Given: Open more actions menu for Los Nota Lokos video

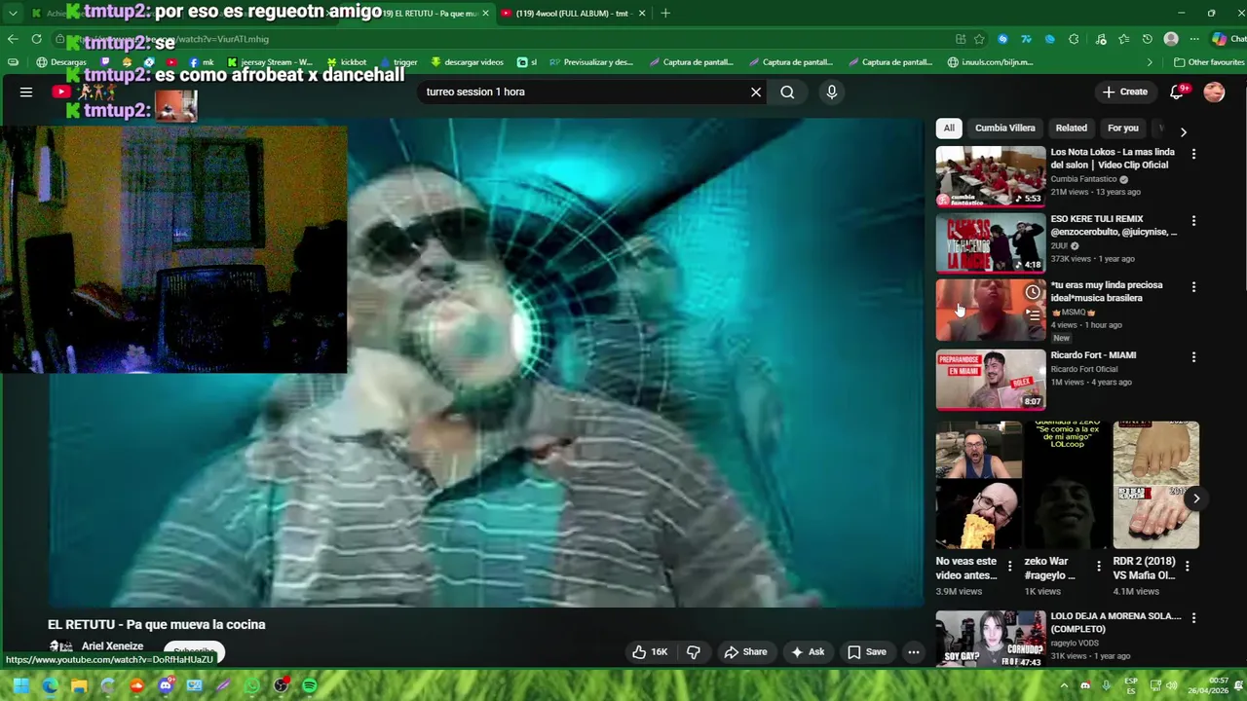Looking at the screenshot, I should coord(1193,154).
